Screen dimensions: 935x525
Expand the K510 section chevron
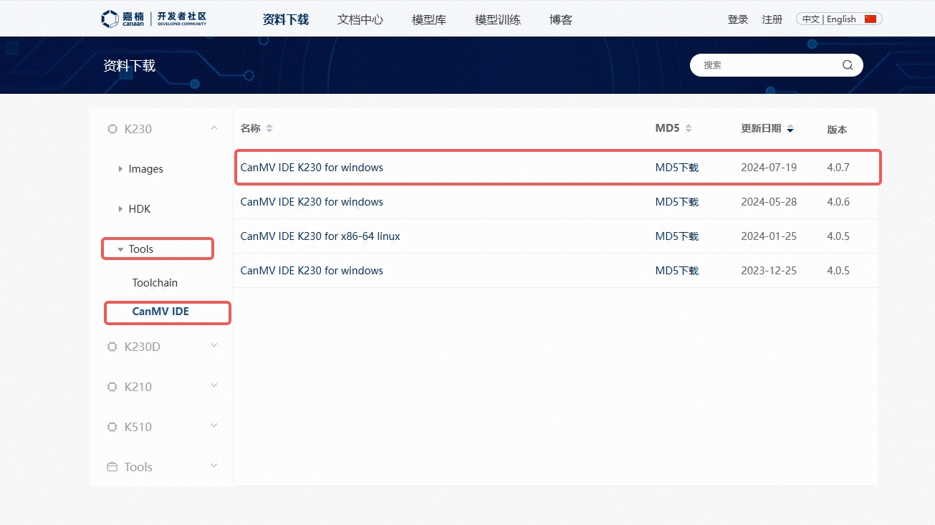coord(214,426)
